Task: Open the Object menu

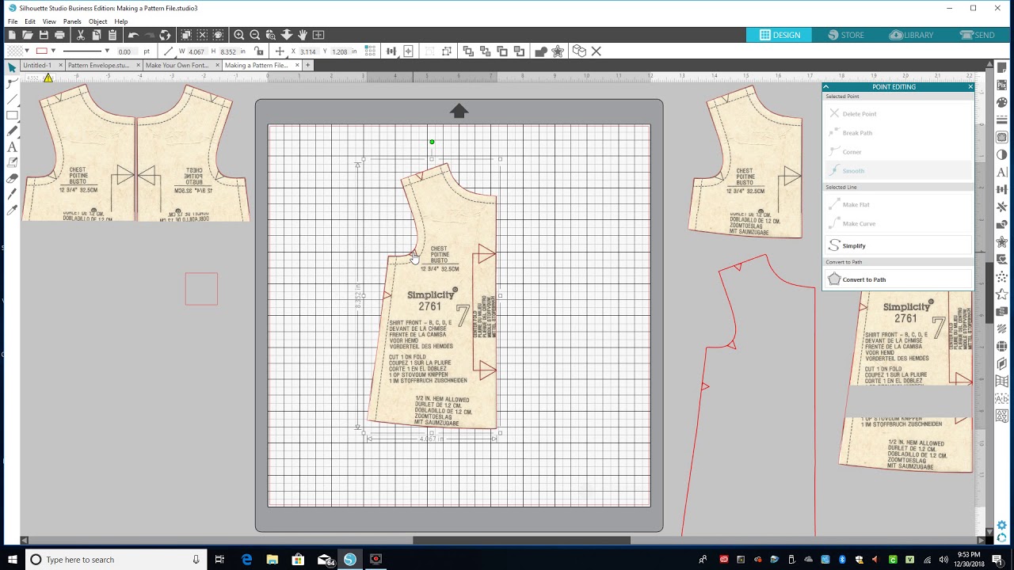Action: [x=98, y=21]
